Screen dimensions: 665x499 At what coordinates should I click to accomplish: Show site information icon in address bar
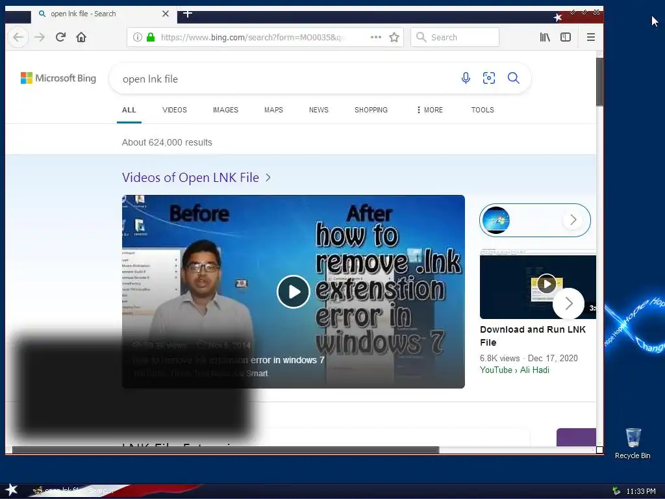click(138, 37)
